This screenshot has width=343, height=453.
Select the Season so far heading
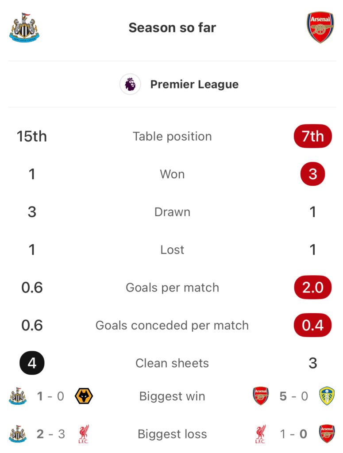point(172,28)
